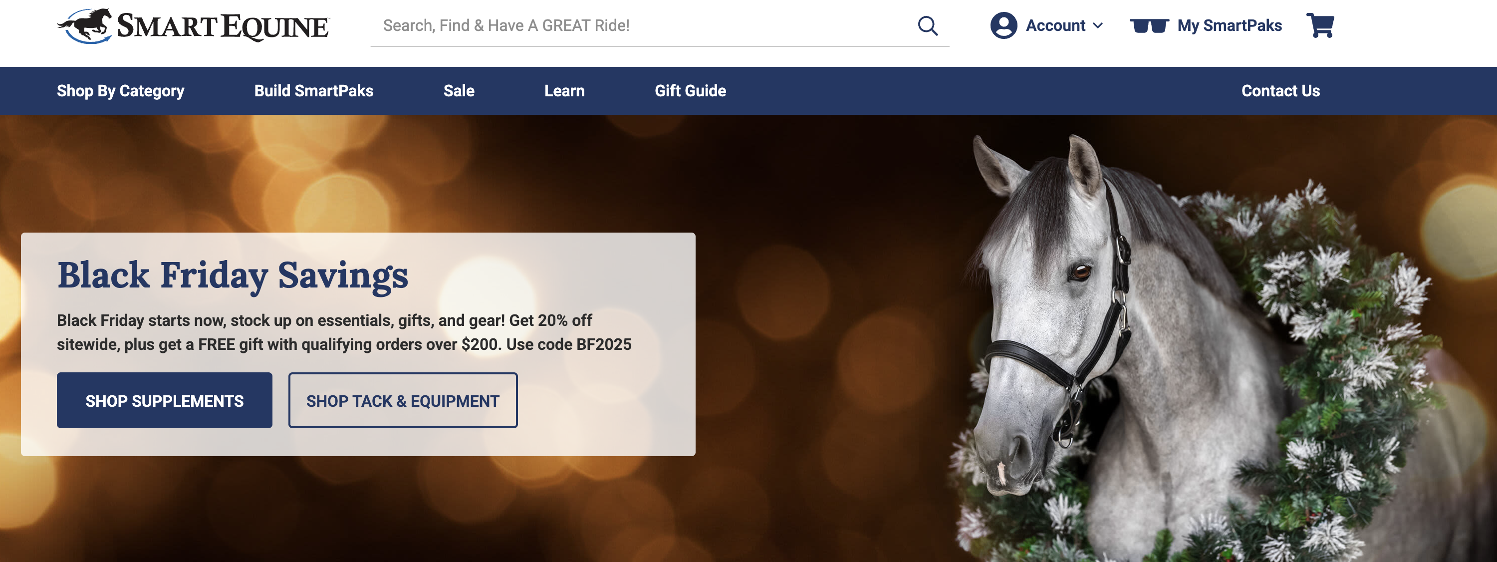Go to the Sale menu item
Image resolution: width=1497 pixels, height=562 pixels.
pos(459,91)
